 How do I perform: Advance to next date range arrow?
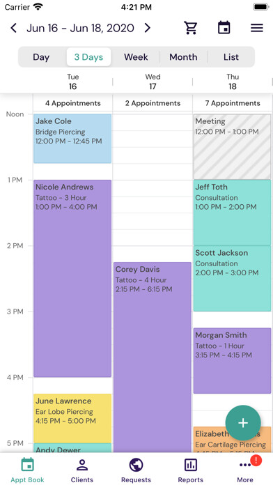point(148,28)
